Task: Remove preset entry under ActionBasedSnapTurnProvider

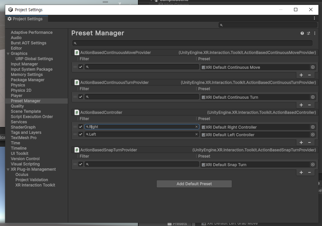Action: tap(309, 172)
